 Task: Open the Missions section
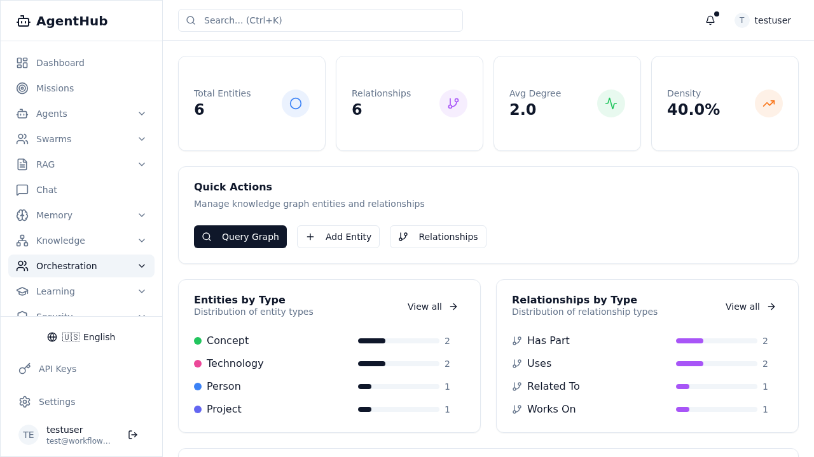click(55, 88)
